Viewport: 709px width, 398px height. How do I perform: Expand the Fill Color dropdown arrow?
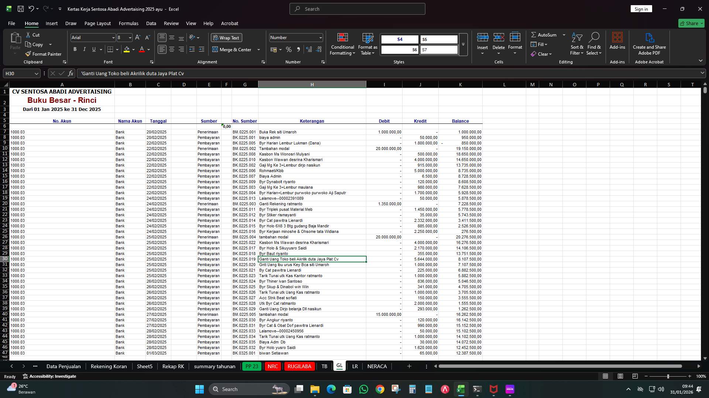pos(133,50)
